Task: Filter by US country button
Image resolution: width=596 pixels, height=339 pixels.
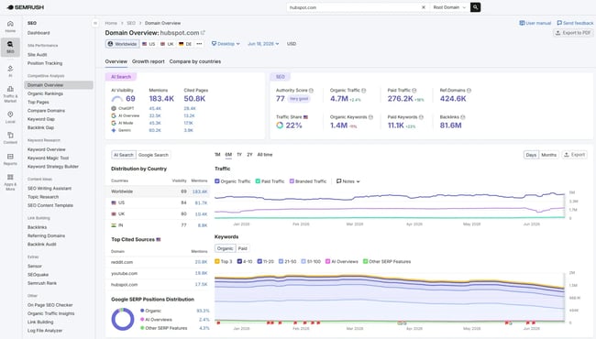Action: click(x=149, y=44)
